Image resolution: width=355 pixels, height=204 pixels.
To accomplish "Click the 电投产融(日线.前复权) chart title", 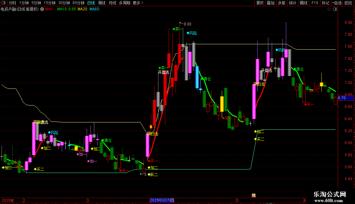I will tap(20, 9).
